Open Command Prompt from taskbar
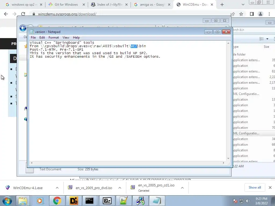The width and height of the screenshot is (275, 206). pyautogui.click(x=89, y=201)
